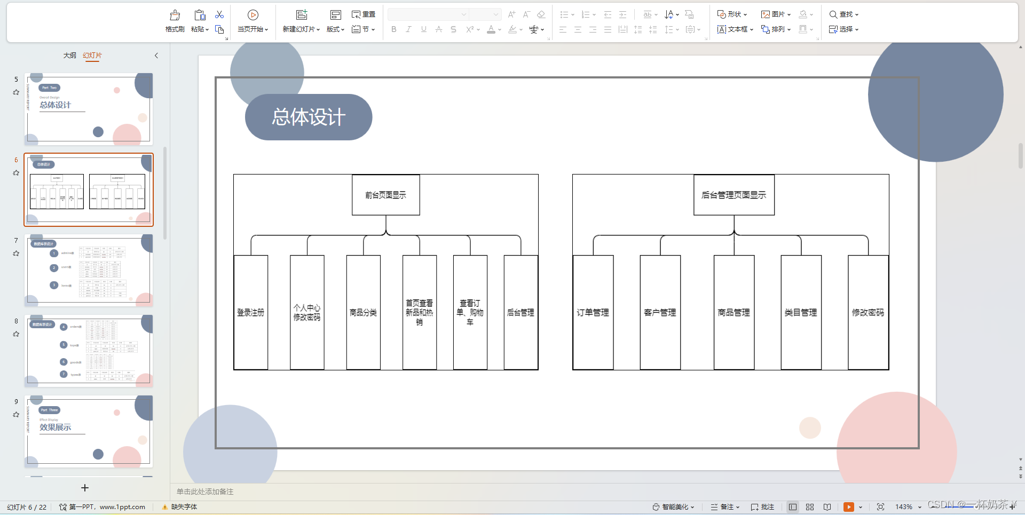This screenshot has height=515, width=1025.
Task: Clear formatting with the eraser icon
Action: [x=541, y=14]
